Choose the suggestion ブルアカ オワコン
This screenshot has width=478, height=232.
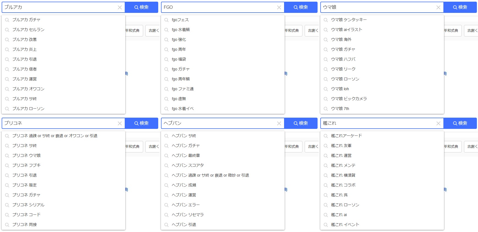point(63,89)
